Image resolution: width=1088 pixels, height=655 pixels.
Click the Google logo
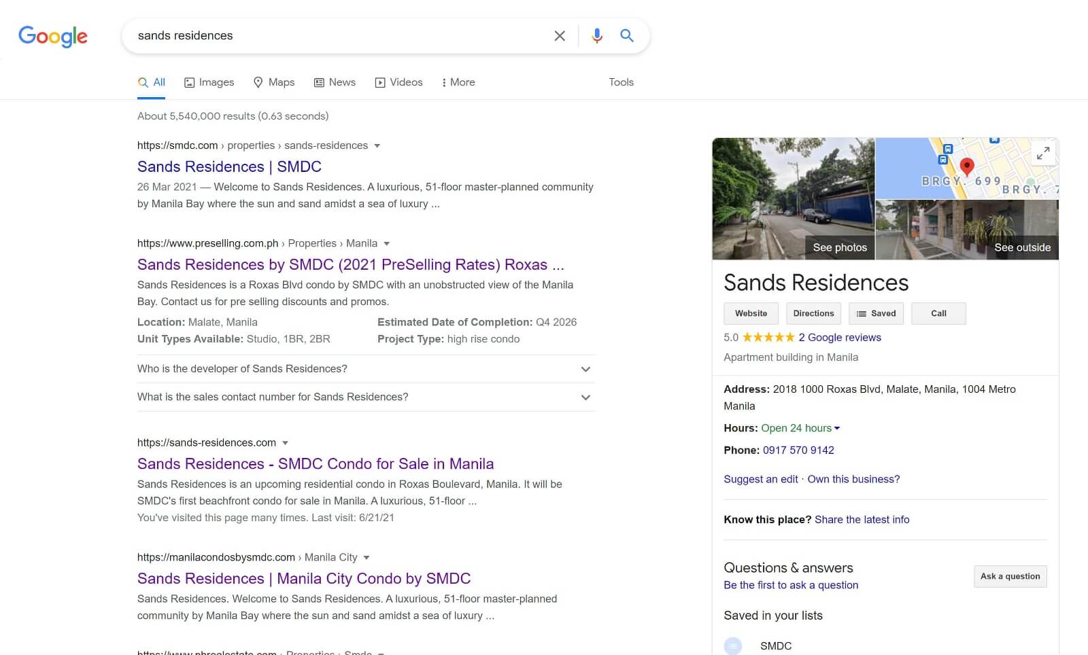pos(53,36)
